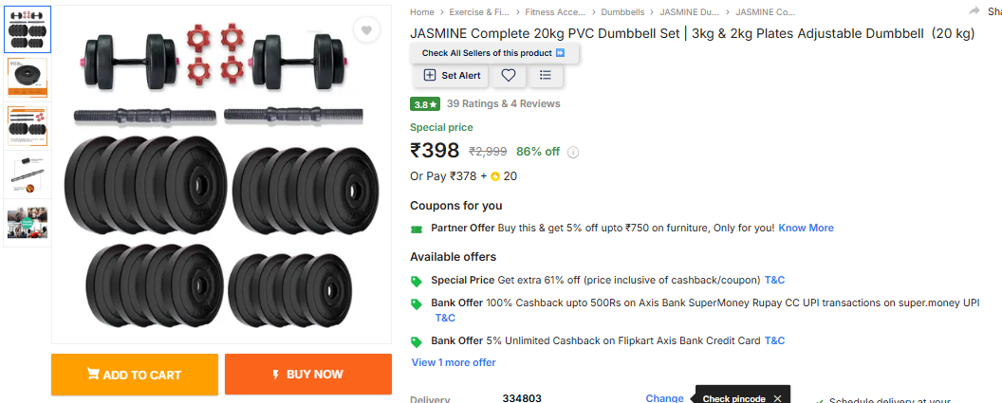Click the heart icon next to Set Alert
The image size is (1002, 403).
point(509,75)
